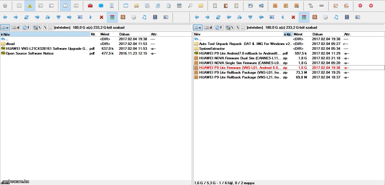Go back using the left panel back arrow
This screenshot has height=185, width=385.
point(5,17)
